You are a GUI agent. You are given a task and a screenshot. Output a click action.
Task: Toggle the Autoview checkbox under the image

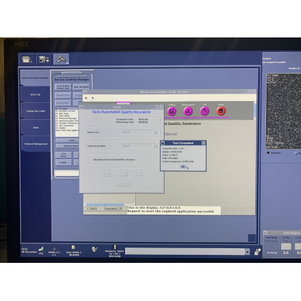tap(268, 153)
